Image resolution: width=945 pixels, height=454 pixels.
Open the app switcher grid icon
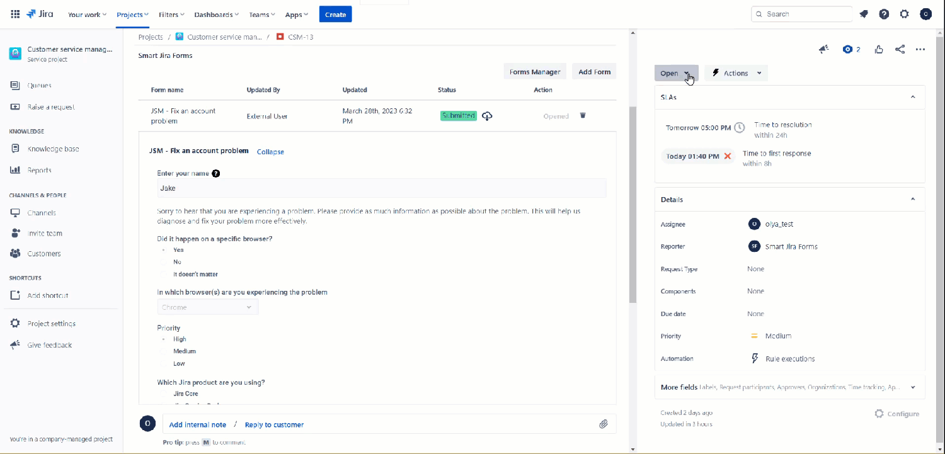point(15,14)
